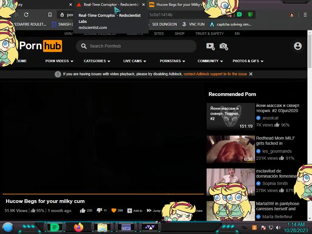This screenshot has width=312, height=234.
Task: Click the upload video icon
Action: tap(211, 46)
